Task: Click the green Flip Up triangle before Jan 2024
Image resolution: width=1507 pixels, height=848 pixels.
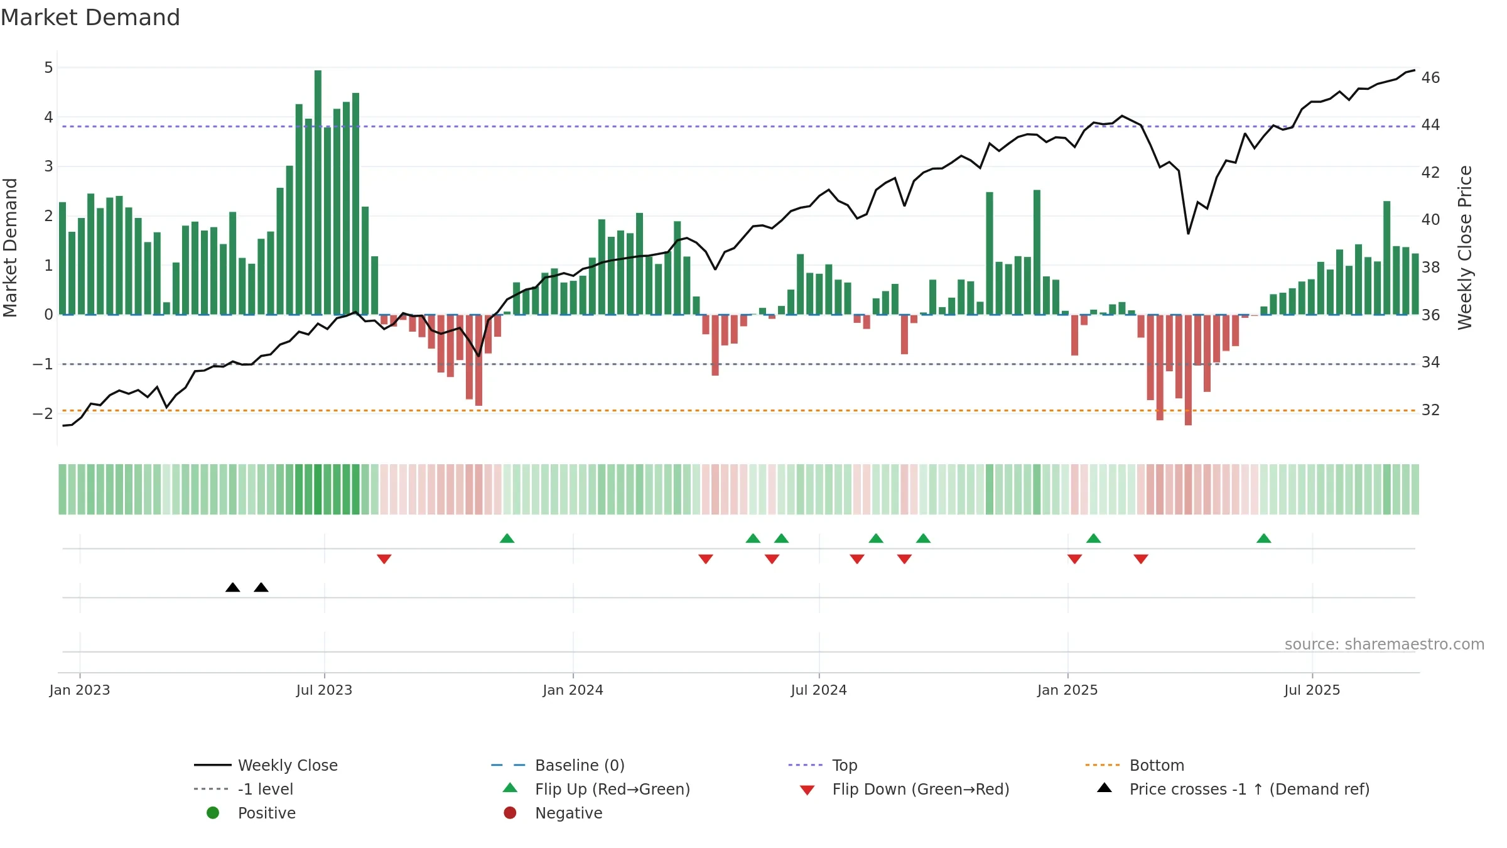Action: tap(507, 538)
